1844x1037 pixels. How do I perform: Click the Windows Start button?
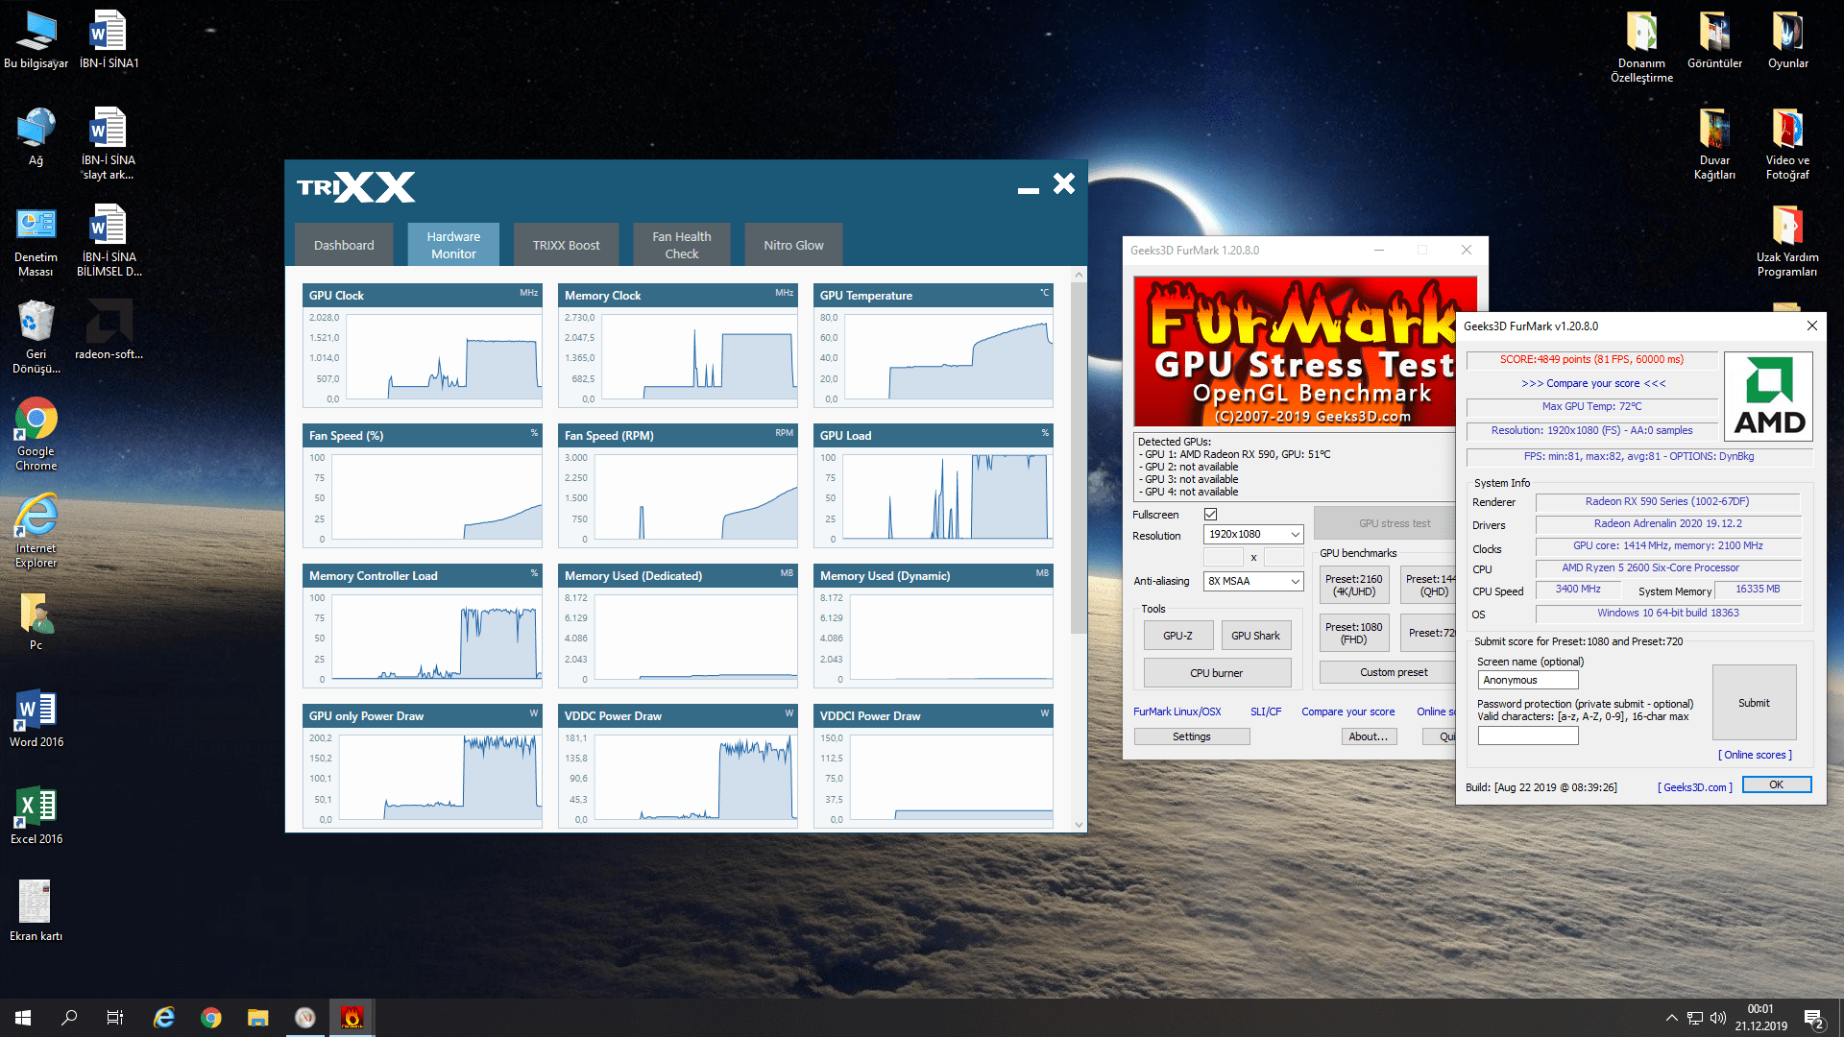[x=23, y=1018]
